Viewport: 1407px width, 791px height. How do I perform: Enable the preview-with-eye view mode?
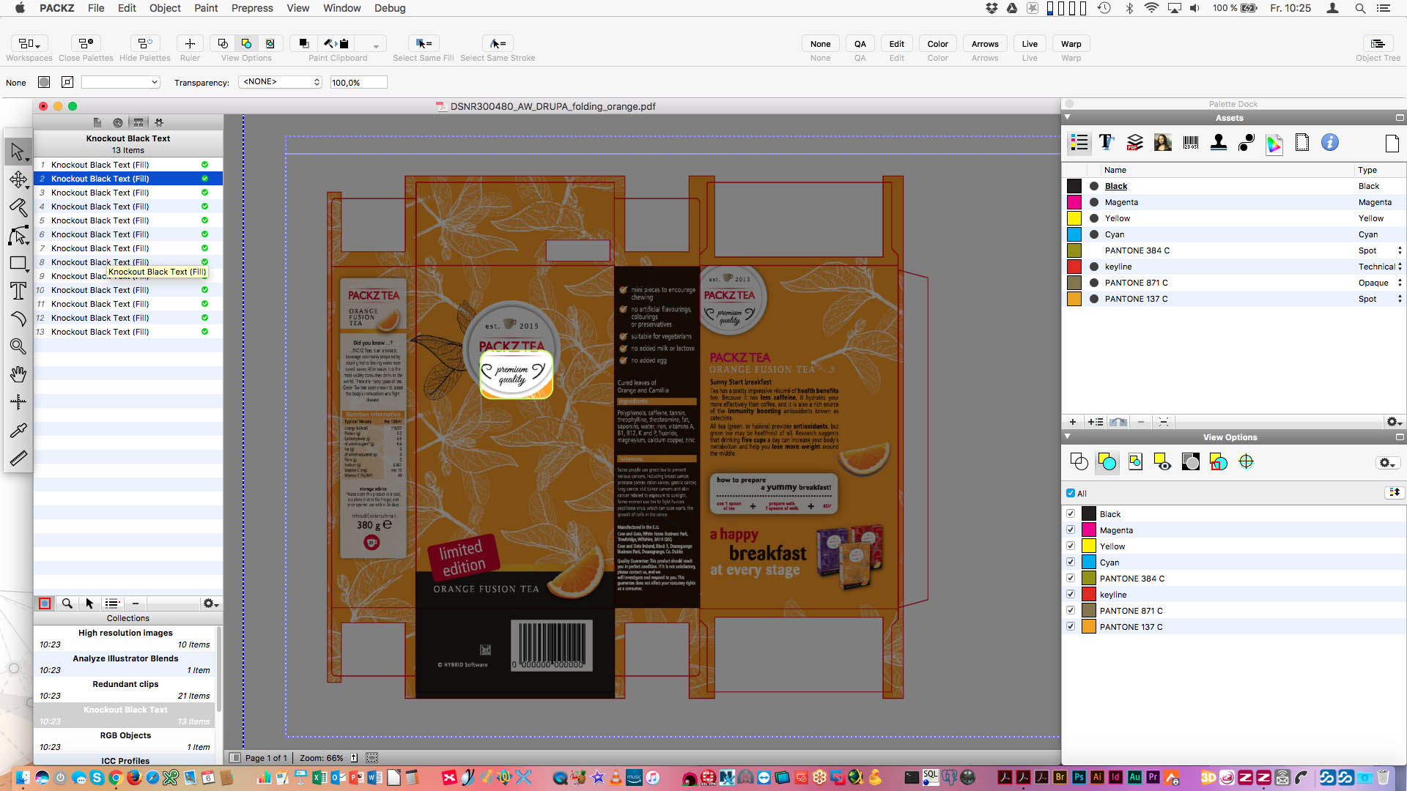[x=1162, y=461]
